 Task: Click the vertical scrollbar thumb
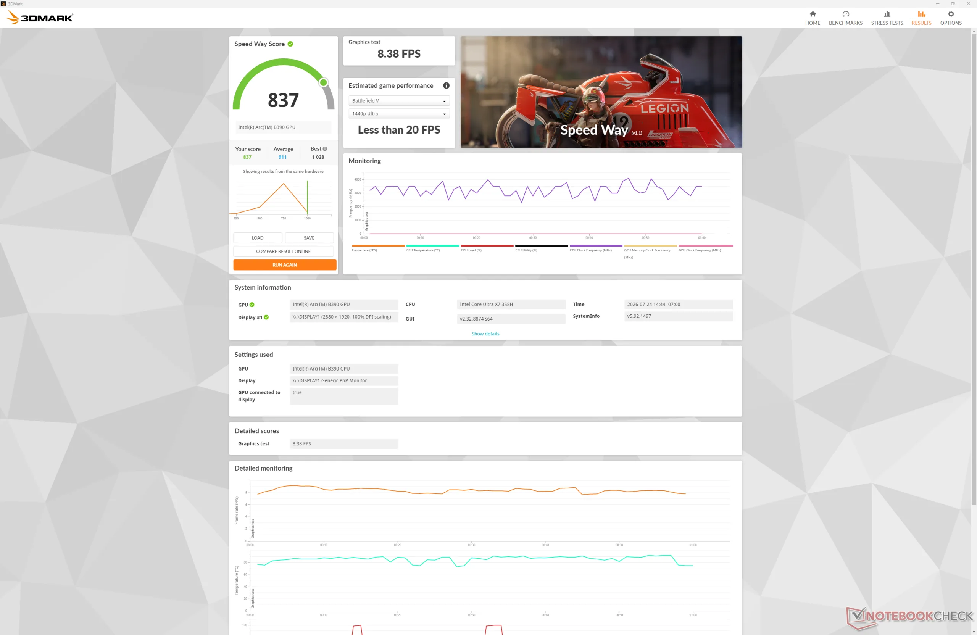(x=974, y=269)
